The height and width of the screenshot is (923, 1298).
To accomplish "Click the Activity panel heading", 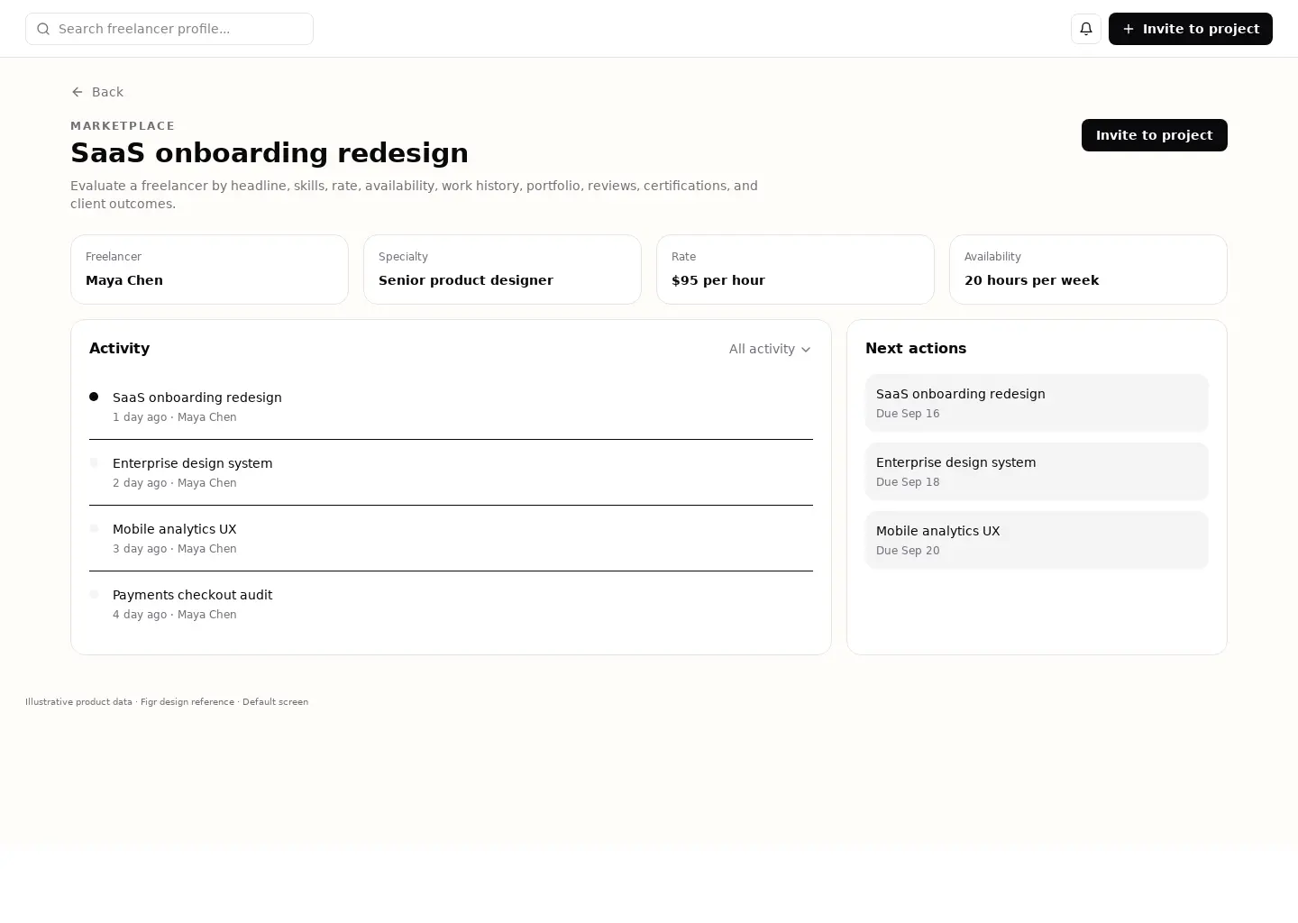I will tap(119, 349).
